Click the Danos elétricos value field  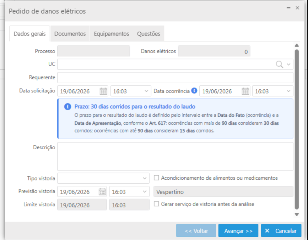[x=214, y=51]
